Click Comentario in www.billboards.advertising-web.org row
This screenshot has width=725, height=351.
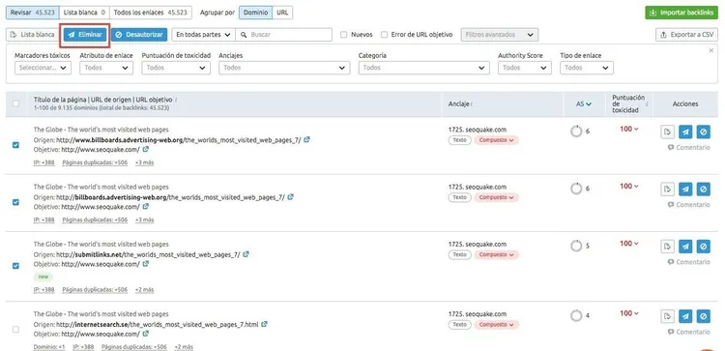pyautogui.click(x=688, y=148)
